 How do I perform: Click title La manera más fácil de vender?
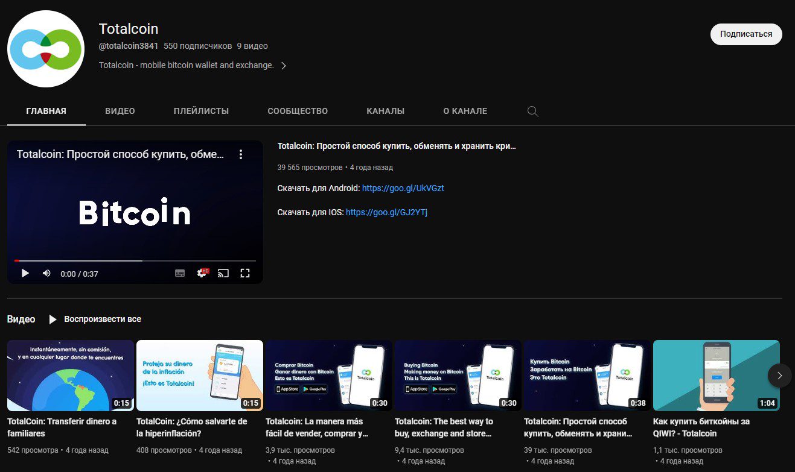[x=318, y=427]
